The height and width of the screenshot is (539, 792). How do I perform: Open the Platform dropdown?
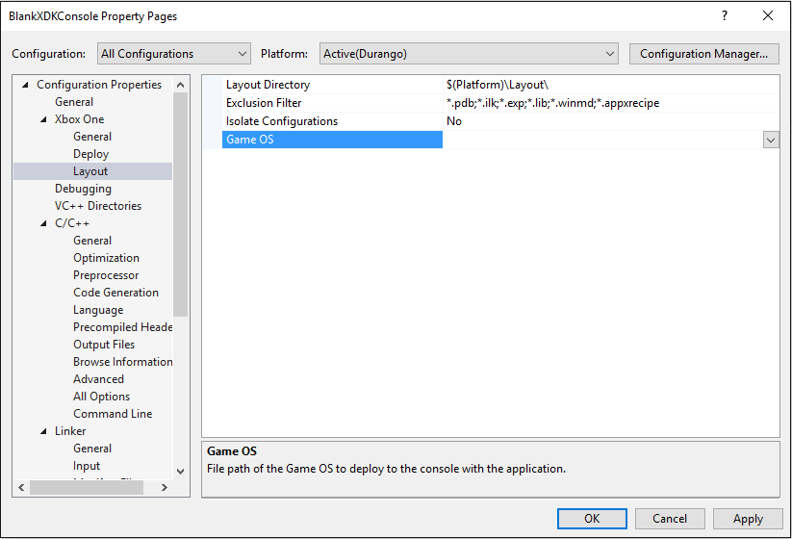[469, 54]
